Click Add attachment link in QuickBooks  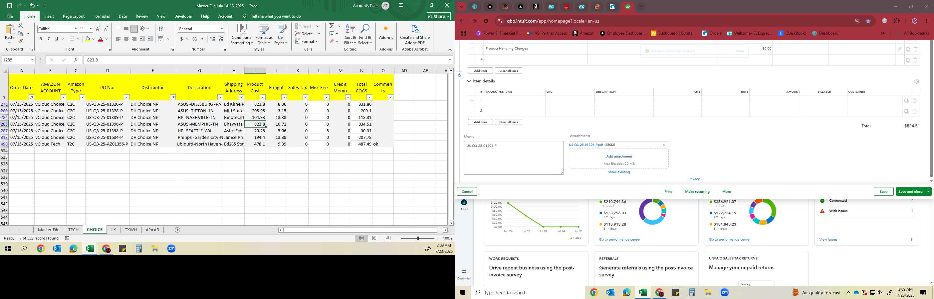pyautogui.click(x=619, y=156)
